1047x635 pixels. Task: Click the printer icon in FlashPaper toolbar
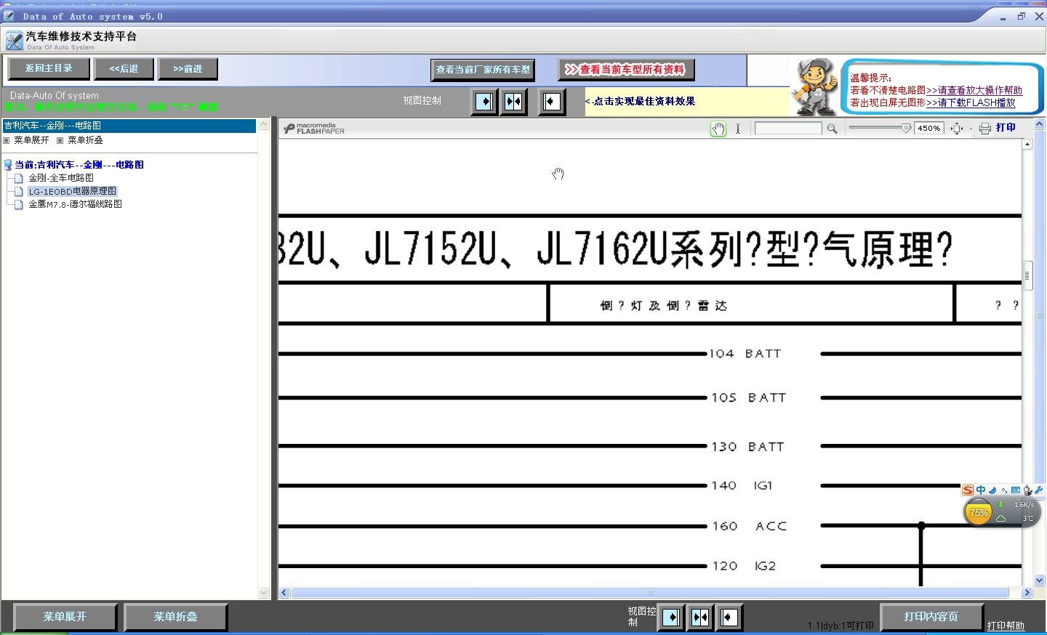tap(985, 129)
